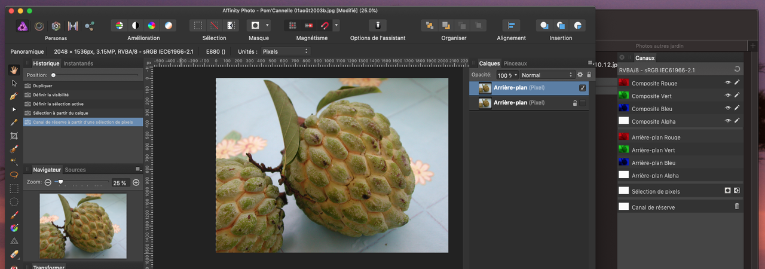This screenshot has height=269, width=765.
Task: Open the Normal blend mode dropdown
Action: 546,75
